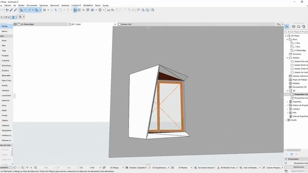The height and width of the screenshot is (173, 308).
Task: Collapse the Pisos folder in navigator
Action: (288, 39)
